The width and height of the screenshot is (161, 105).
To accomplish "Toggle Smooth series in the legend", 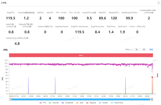I will coord(54,103).
